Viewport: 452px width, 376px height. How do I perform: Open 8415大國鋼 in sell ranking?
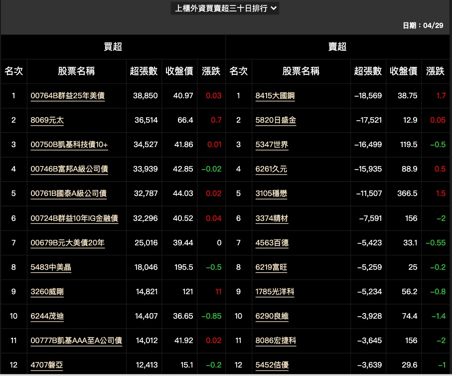pos(275,96)
